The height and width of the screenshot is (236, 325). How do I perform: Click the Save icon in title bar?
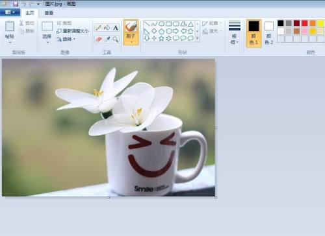point(16,4)
